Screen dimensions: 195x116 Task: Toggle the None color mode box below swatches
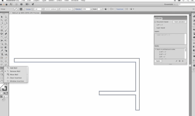click(7, 93)
